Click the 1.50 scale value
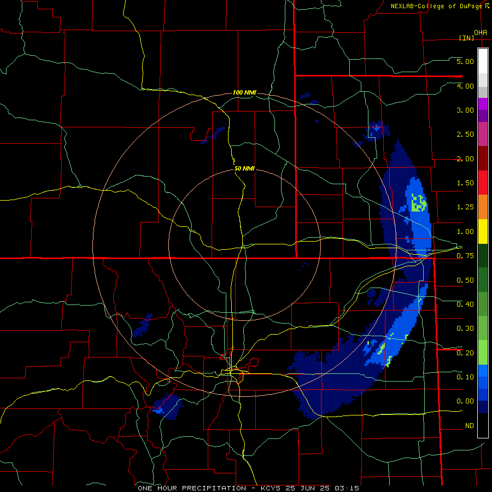This screenshot has height=492, width=492. [x=465, y=183]
